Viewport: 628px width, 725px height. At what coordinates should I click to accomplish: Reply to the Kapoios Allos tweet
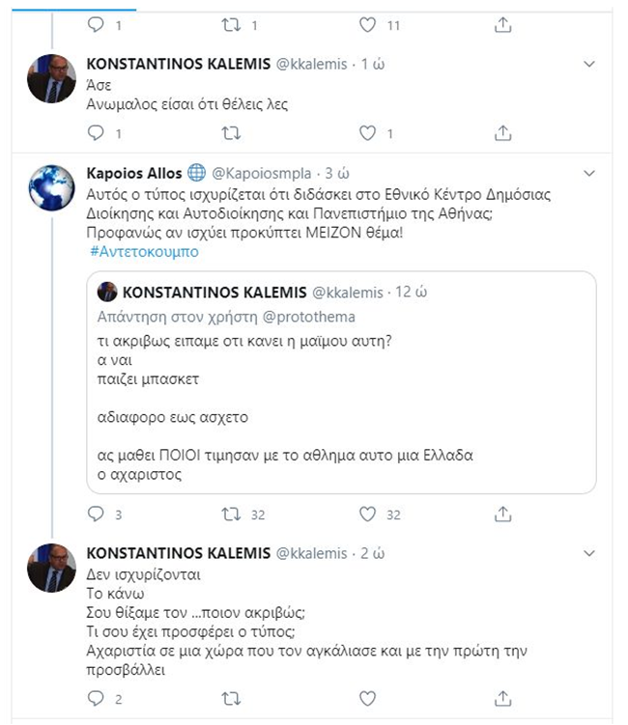click(95, 515)
